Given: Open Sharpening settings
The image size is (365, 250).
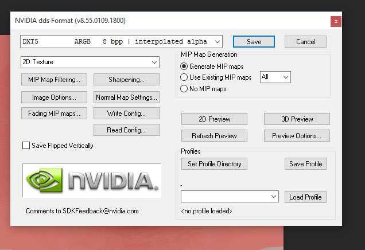Looking at the screenshot, I should tap(126, 80).
